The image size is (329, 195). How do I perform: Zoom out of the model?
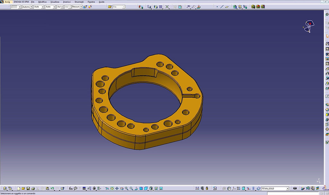pos(131,189)
